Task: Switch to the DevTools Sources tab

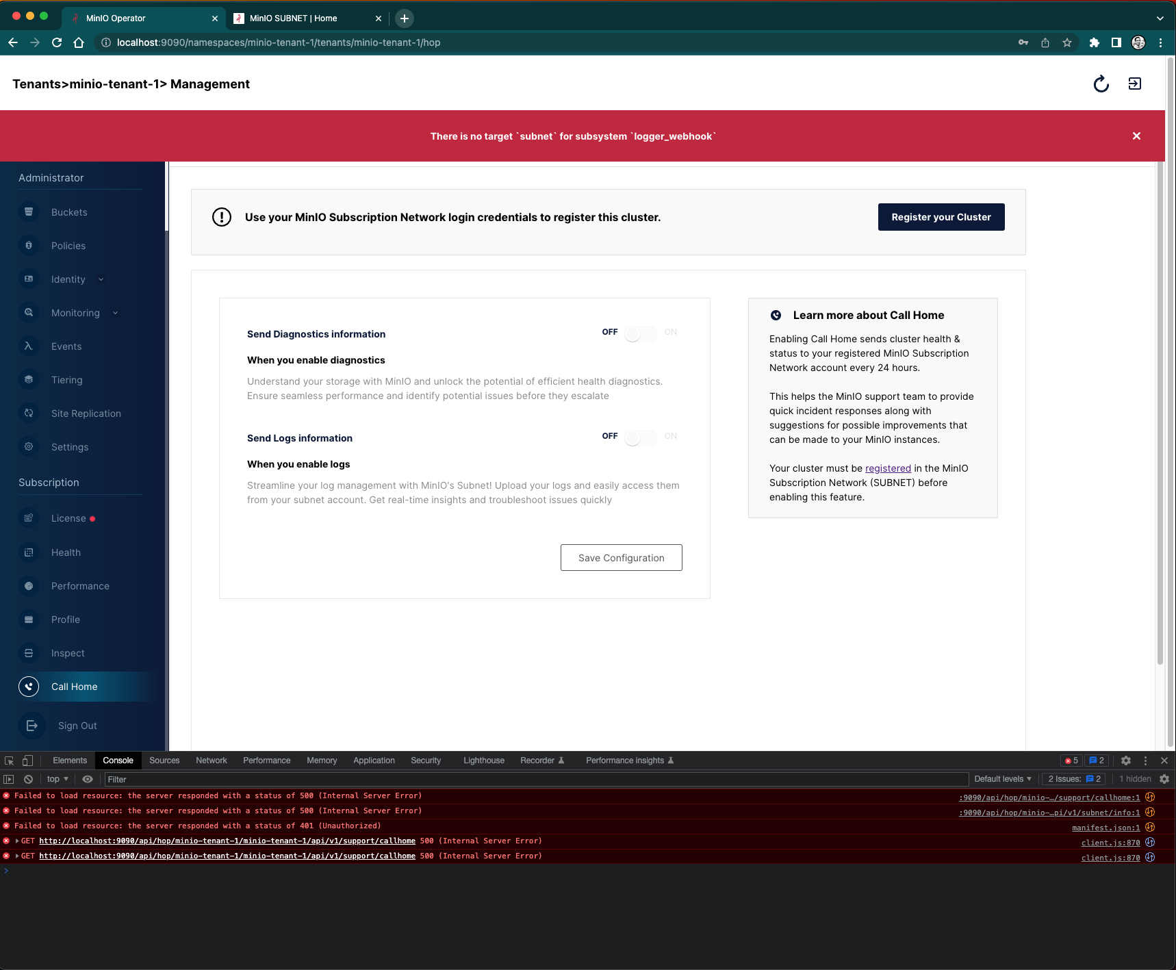Action: coord(164,761)
